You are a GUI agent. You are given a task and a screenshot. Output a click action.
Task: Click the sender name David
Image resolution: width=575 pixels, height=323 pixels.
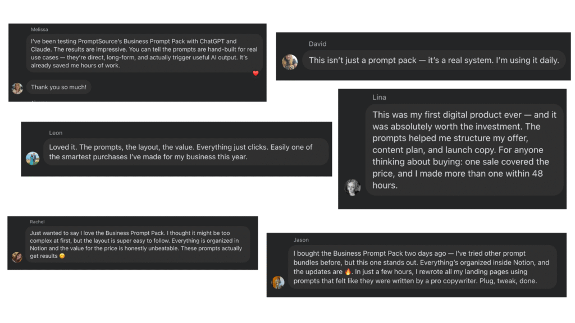tap(317, 44)
